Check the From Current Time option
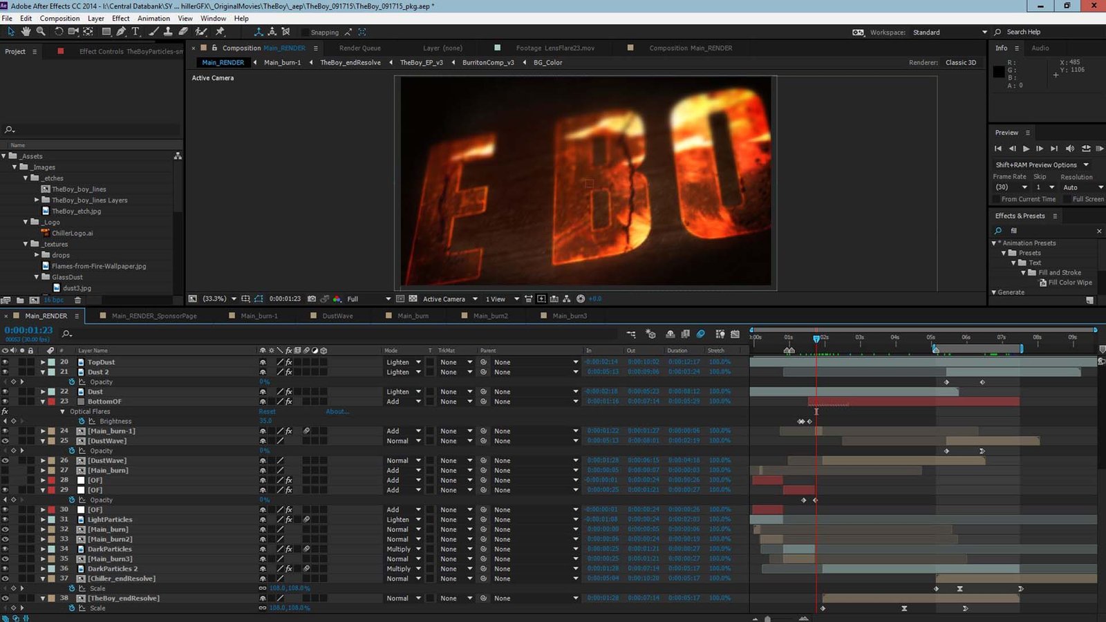Screen dimensions: 1106x622 [997, 199]
